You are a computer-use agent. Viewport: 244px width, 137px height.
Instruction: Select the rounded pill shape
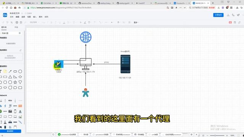[15, 72]
